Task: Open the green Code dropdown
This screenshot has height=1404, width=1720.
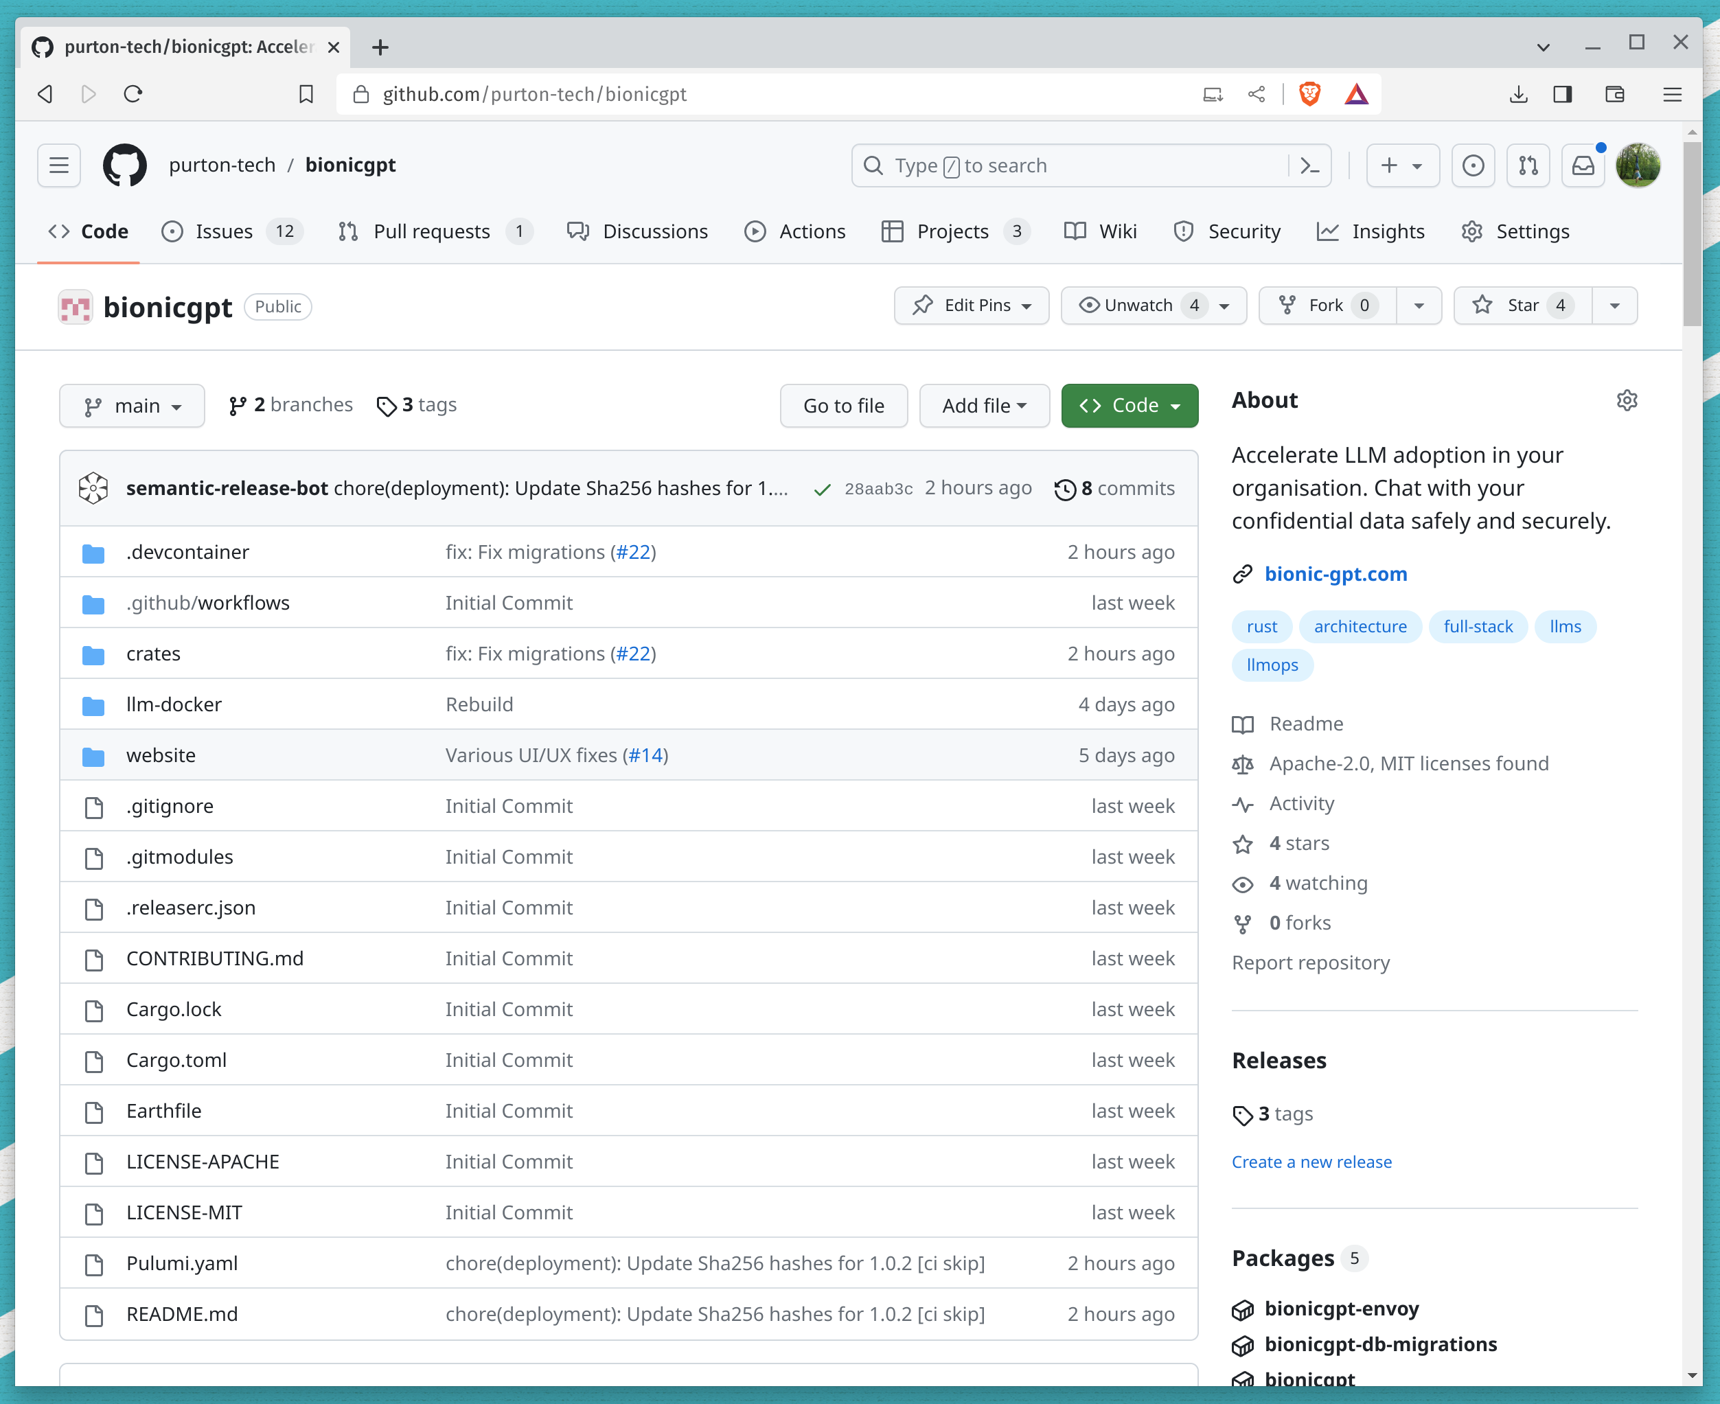Action: (1129, 405)
